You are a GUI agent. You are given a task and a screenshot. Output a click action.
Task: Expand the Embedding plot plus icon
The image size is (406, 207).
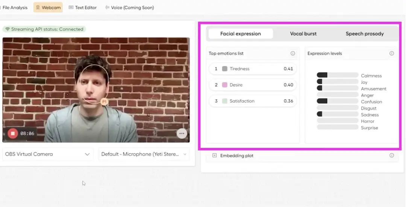214,155
